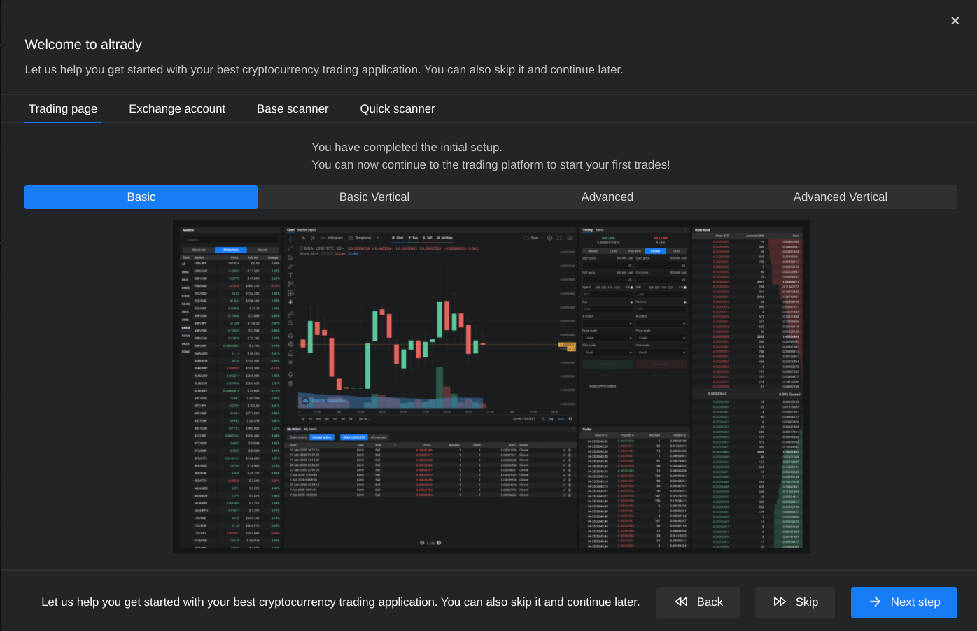Close the welcome dialog with the X
Viewport: 977px width, 631px height.
(955, 21)
